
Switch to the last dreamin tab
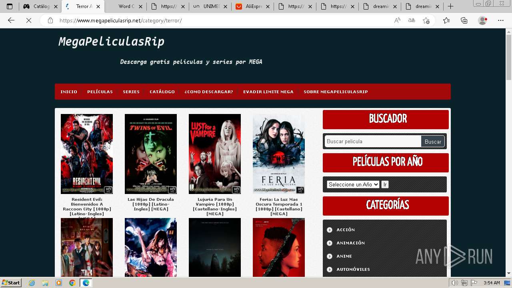click(x=423, y=6)
